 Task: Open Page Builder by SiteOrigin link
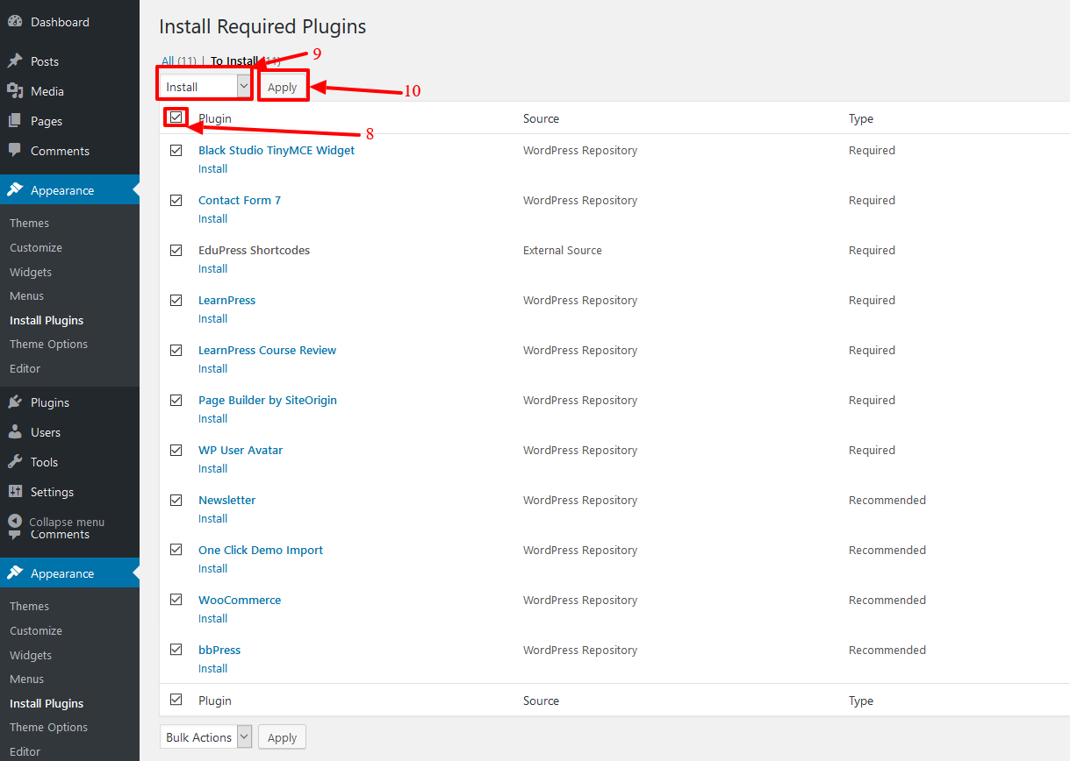coord(268,400)
